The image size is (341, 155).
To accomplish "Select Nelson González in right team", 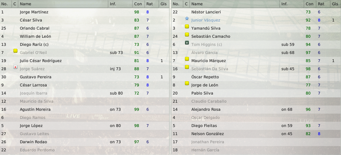I will 207,134.
